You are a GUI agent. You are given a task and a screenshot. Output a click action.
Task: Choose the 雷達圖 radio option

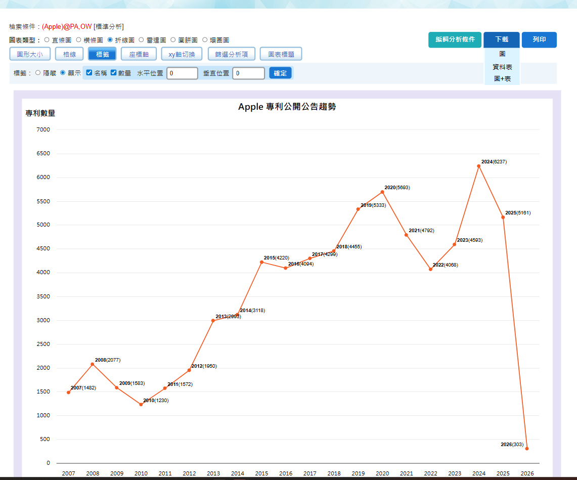(141, 40)
